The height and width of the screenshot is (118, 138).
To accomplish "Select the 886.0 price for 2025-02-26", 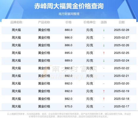I will [x=69, y=45].
